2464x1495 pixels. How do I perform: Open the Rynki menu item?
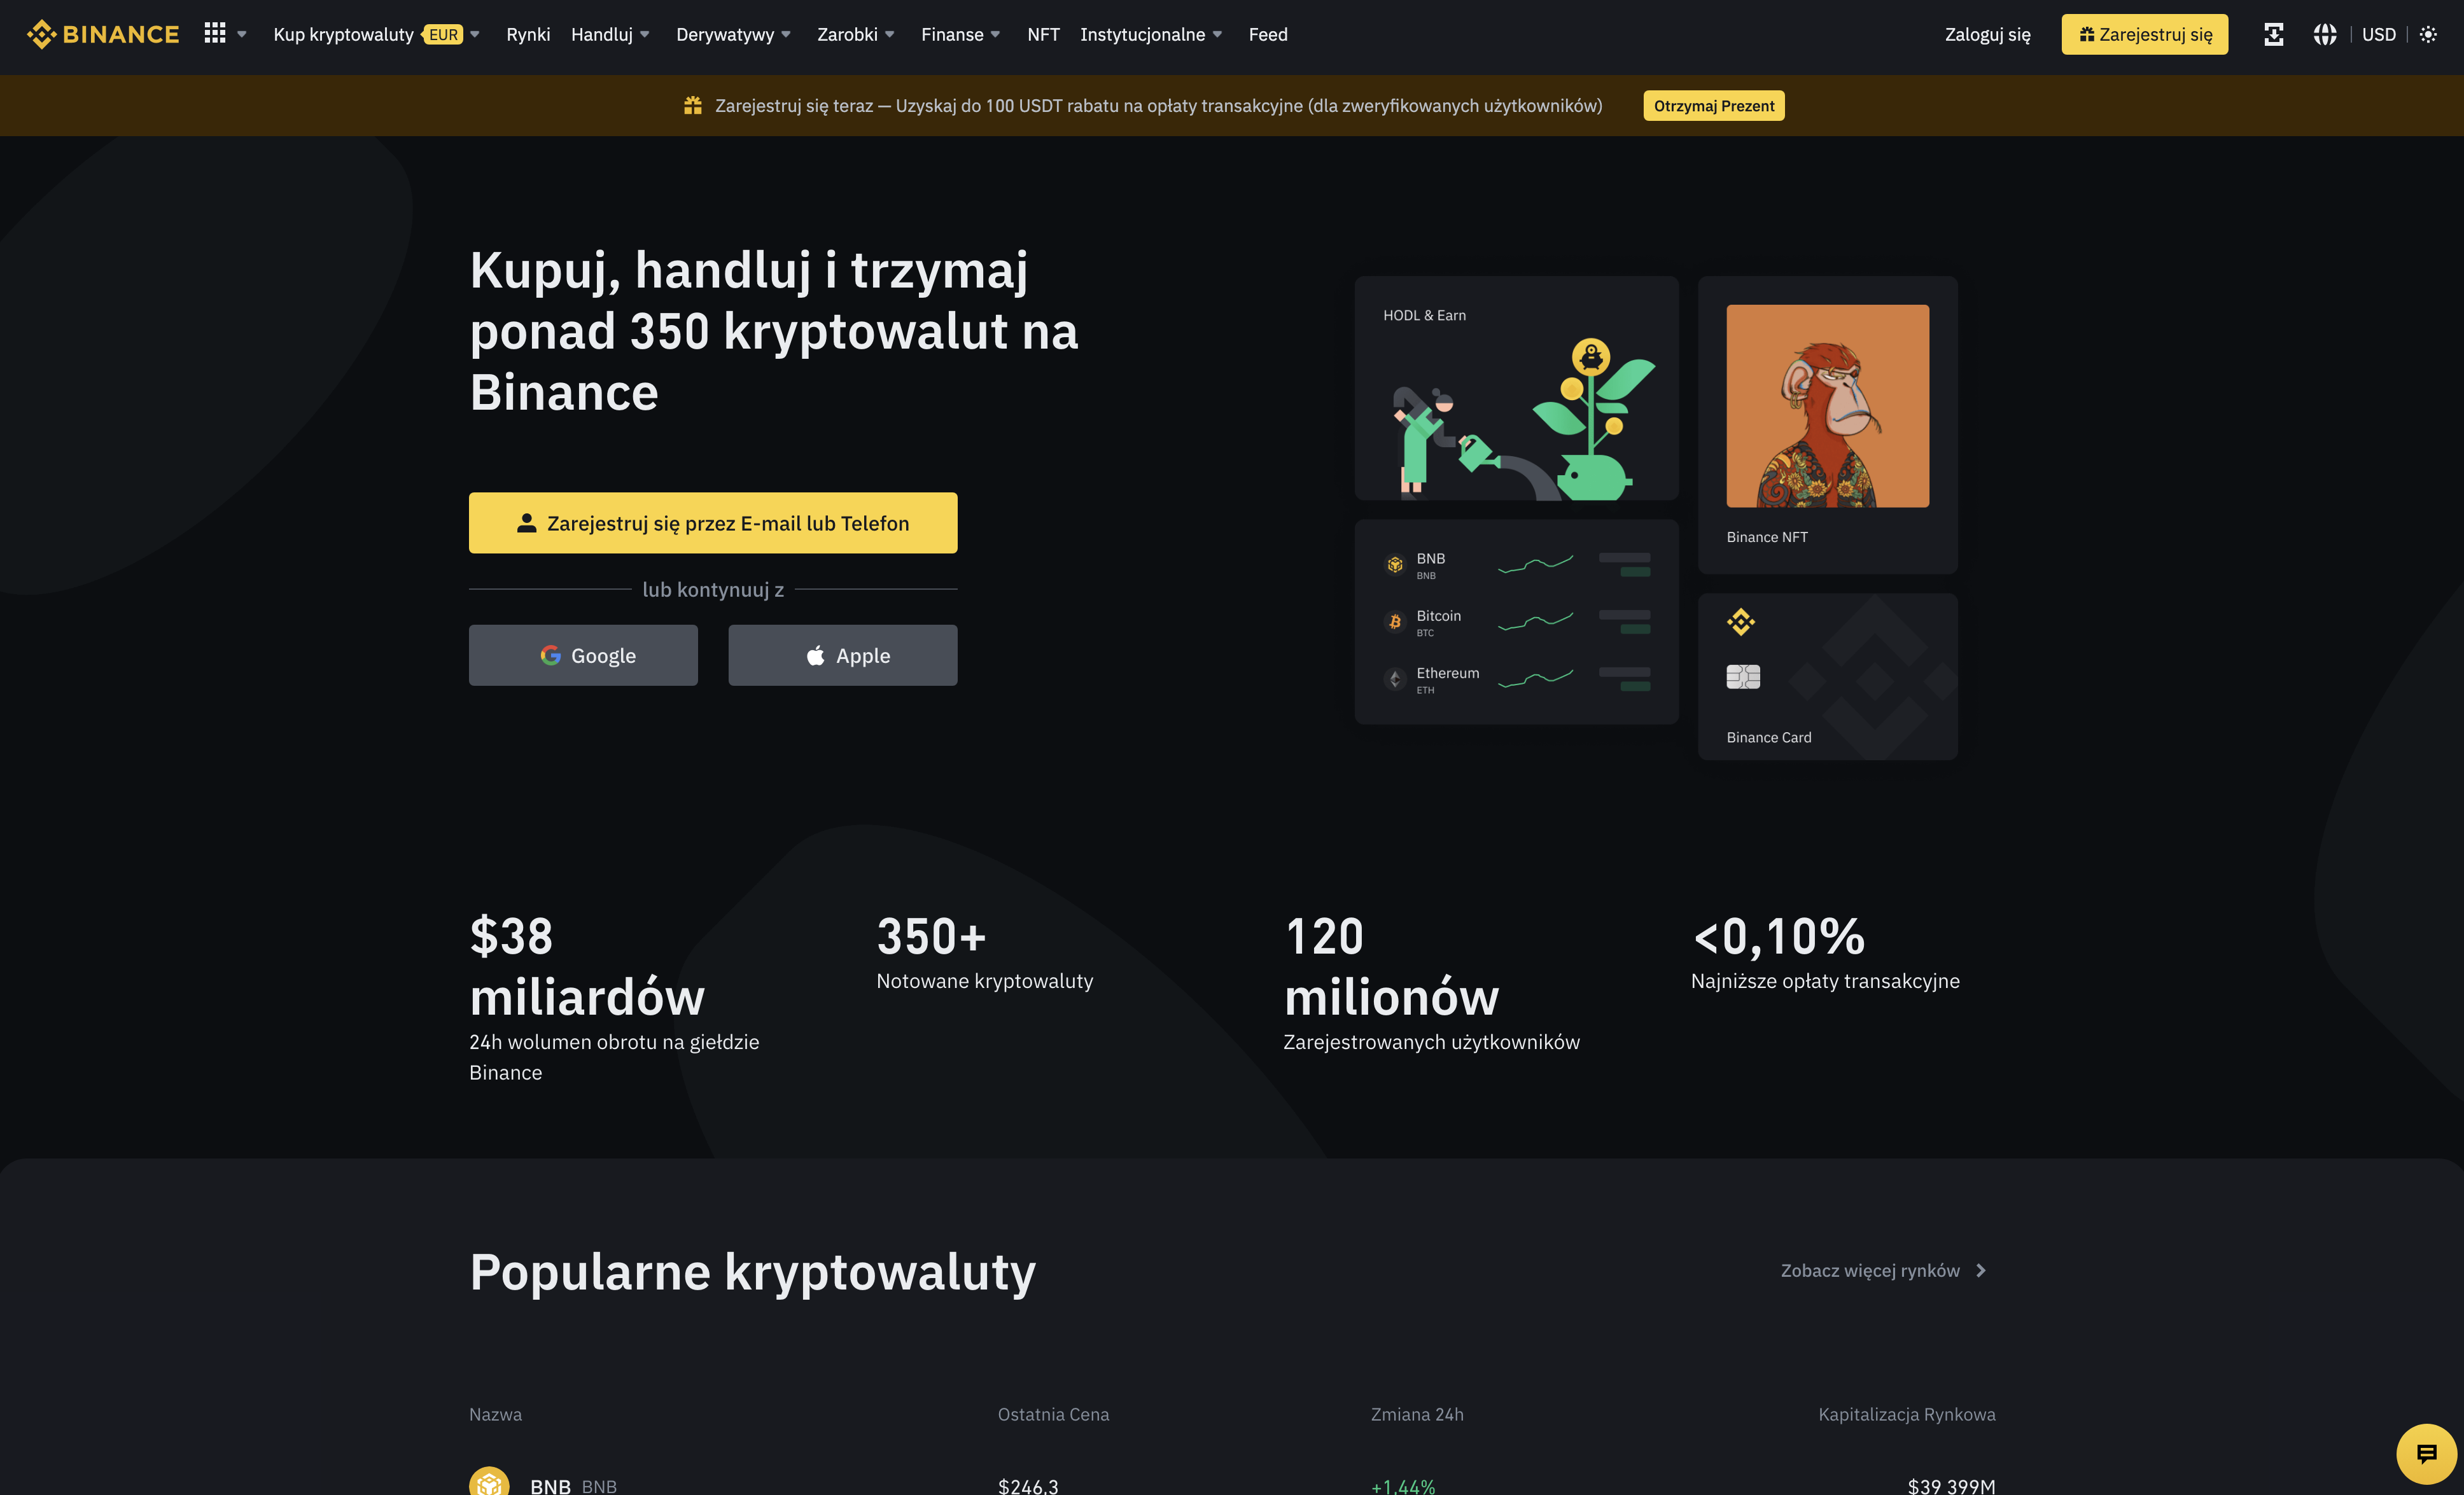click(528, 34)
